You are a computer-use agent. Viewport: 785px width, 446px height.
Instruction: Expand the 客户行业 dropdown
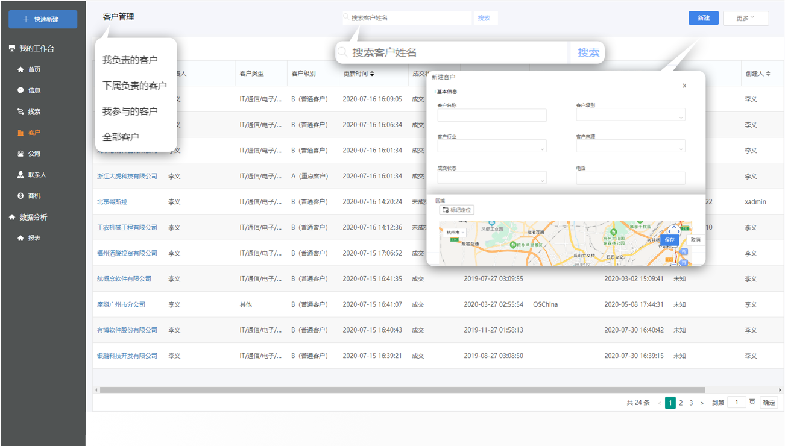point(491,146)
